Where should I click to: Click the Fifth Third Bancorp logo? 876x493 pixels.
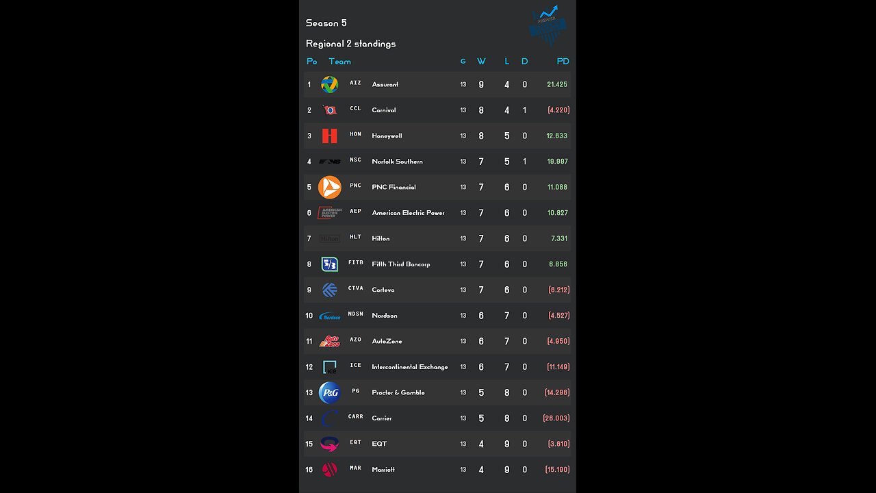329,264
